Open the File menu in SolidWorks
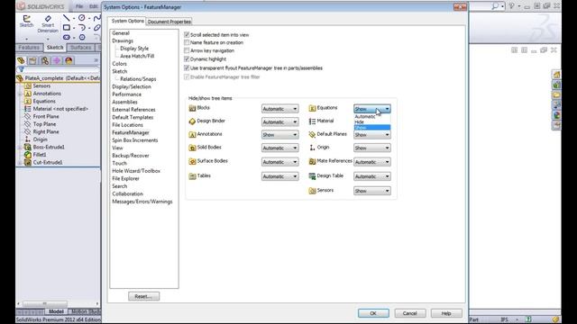 tap(79, 6)
